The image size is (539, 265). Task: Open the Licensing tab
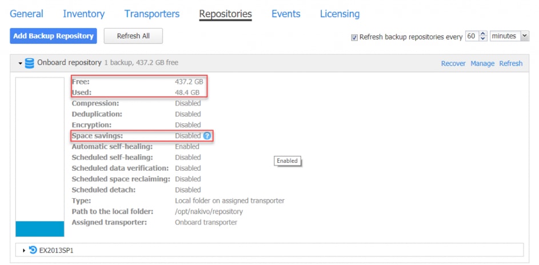pyautogui.click(x=340, y=14)
